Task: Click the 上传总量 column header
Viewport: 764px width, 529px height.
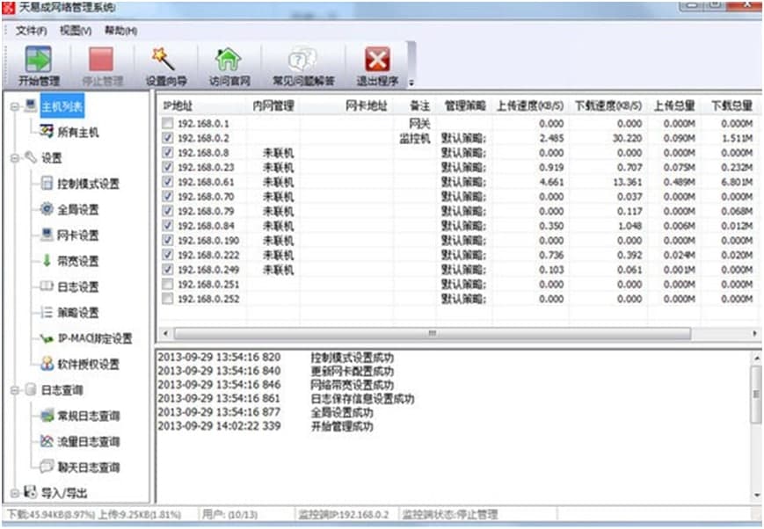Action: (673, 105)
